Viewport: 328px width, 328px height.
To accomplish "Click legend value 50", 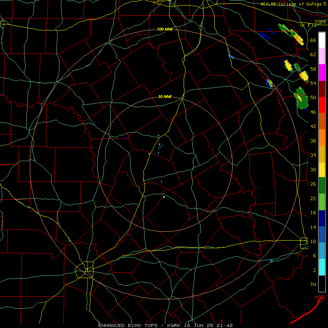I will tap(313, 98).
